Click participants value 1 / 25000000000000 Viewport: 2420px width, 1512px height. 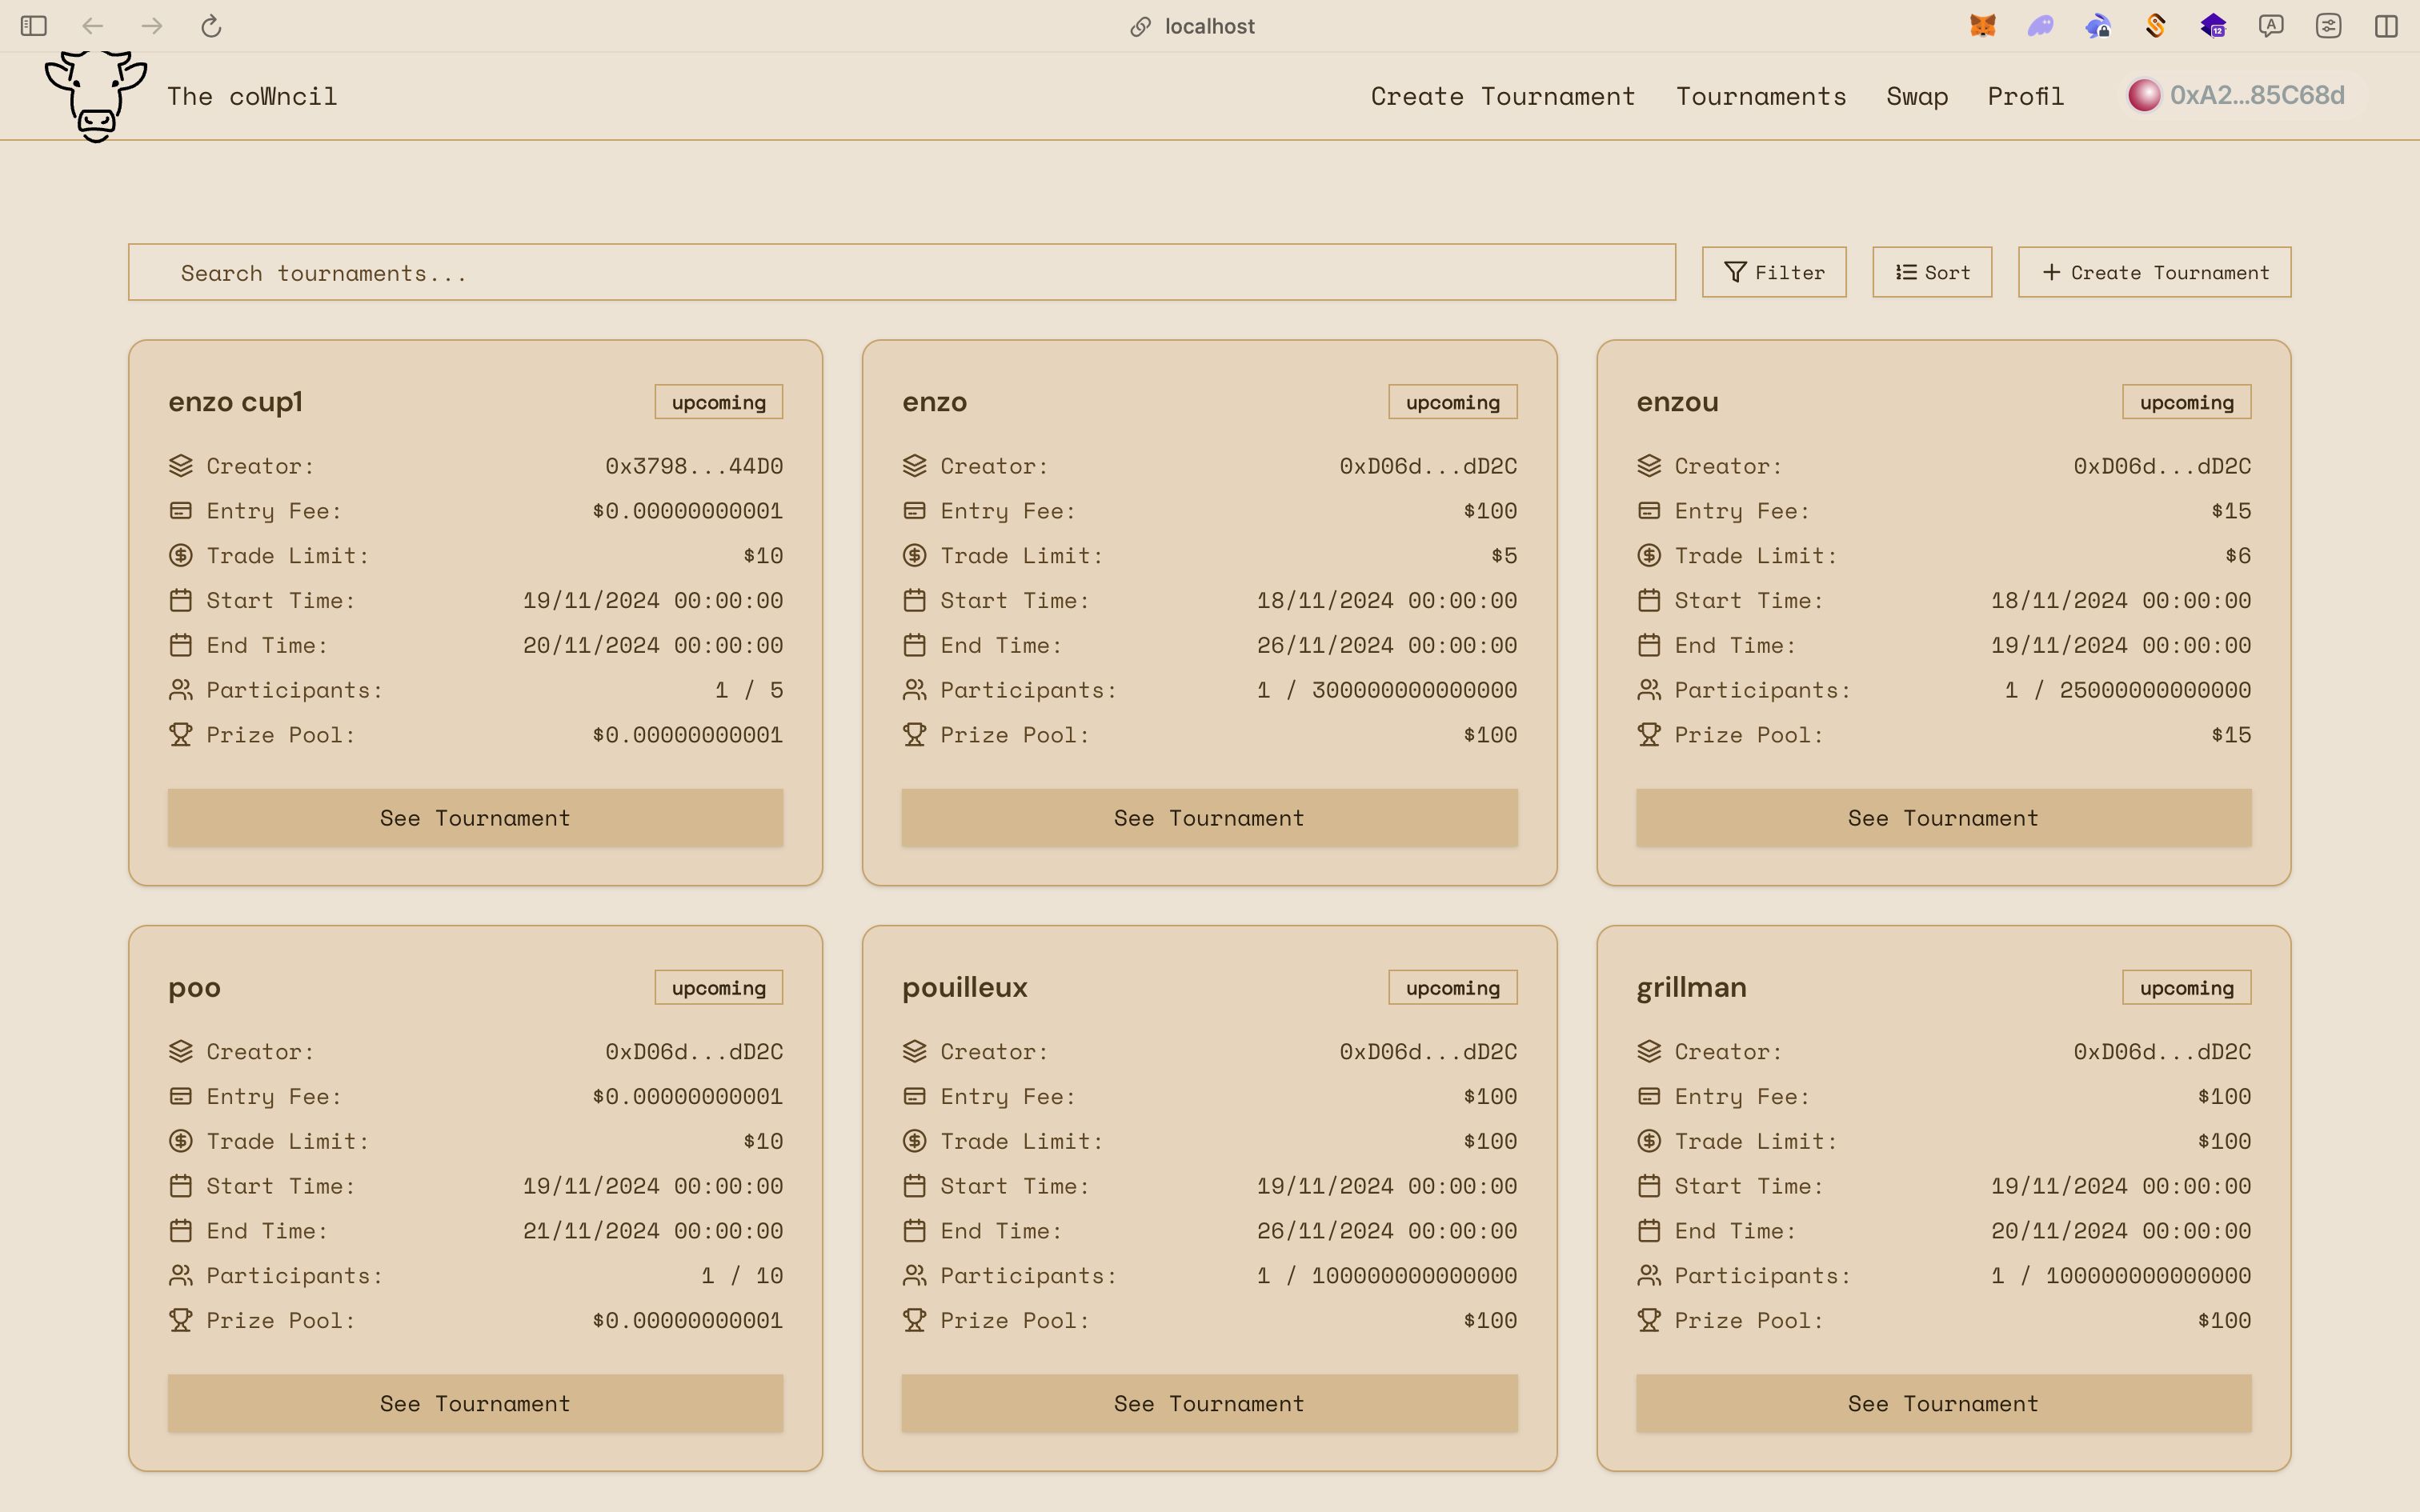pyautogui.click(x=2128, y=690)
